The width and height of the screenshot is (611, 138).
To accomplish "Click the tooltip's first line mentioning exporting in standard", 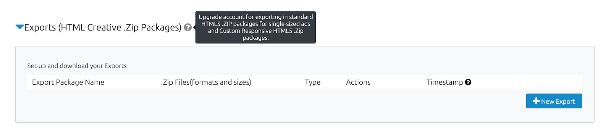I will [255, 17].
